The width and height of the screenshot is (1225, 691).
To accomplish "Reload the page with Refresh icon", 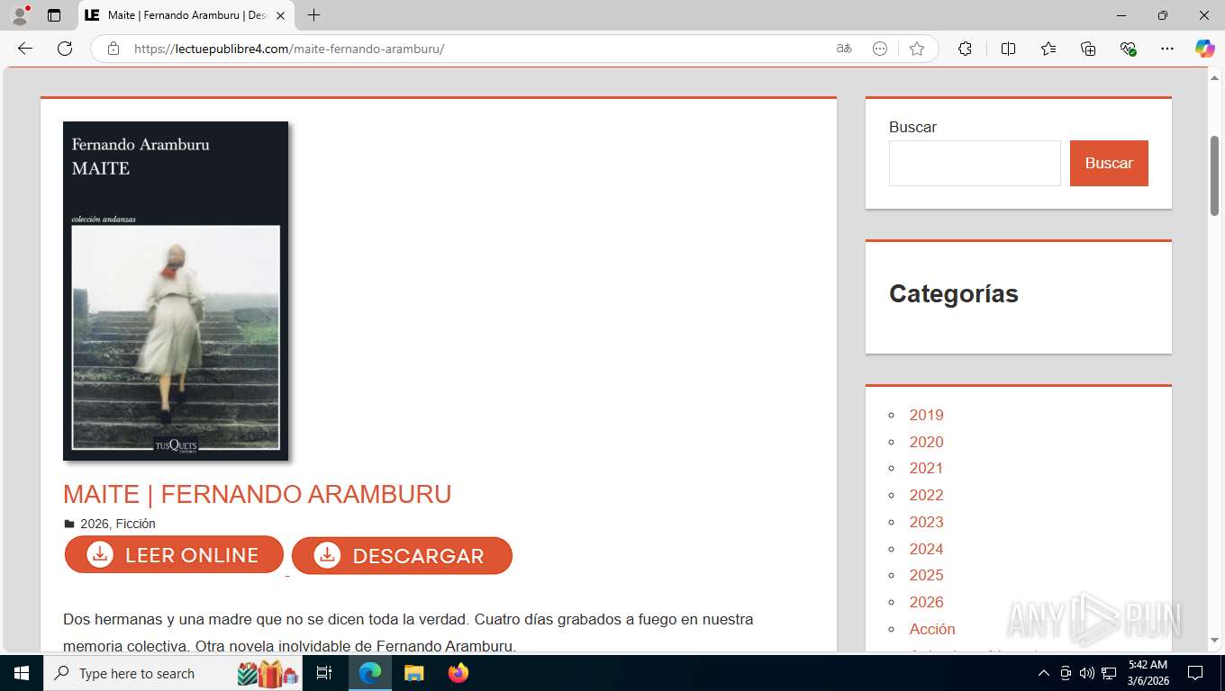I will pos(65,49).
